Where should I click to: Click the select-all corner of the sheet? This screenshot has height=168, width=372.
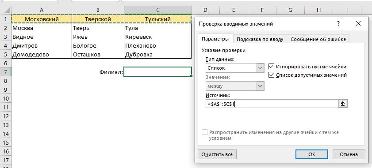pos(6,10)
